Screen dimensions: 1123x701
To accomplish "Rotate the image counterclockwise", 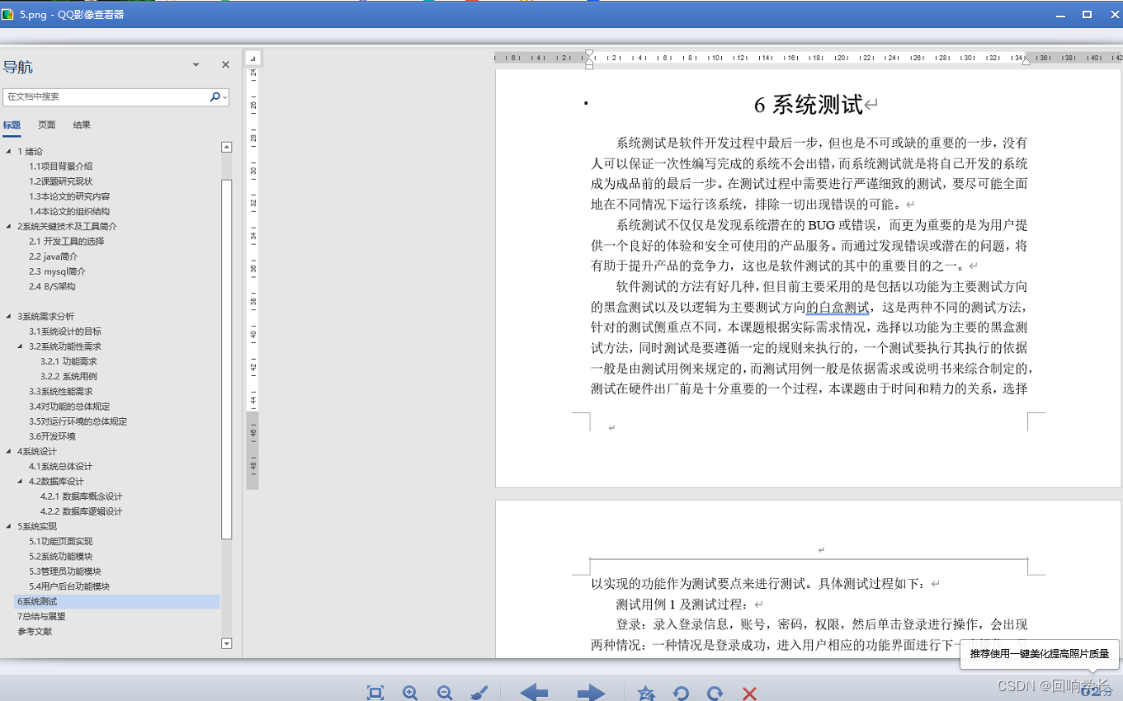I will [x=681, y=690].
